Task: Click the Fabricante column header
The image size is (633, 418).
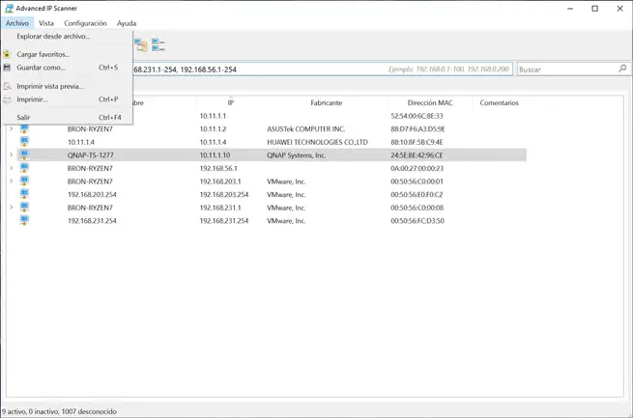Action: click(326, 102)
